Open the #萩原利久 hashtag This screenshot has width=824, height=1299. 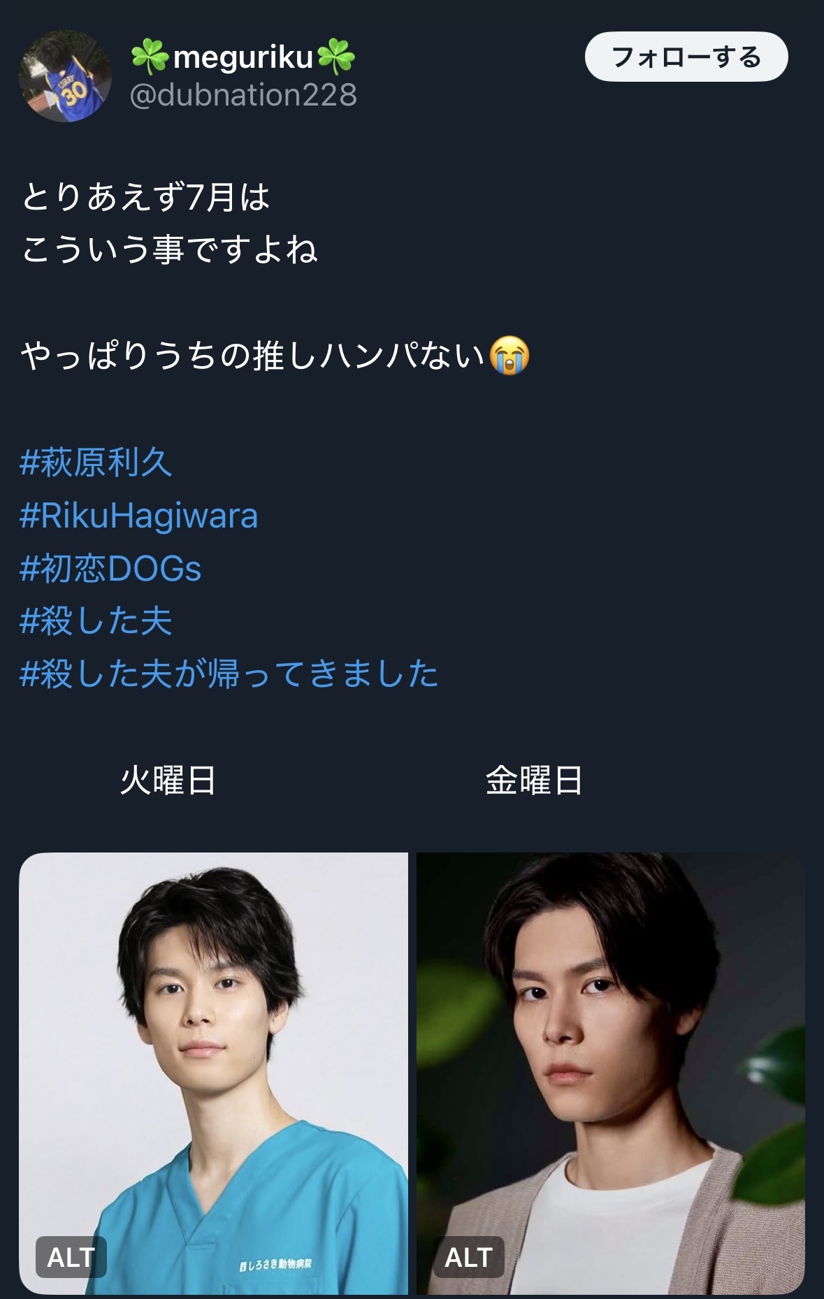point(96,462)
